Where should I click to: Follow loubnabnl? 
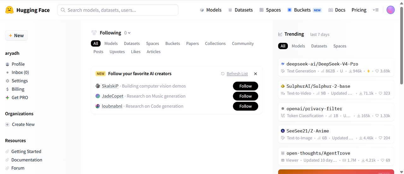(x=246, y=106)
